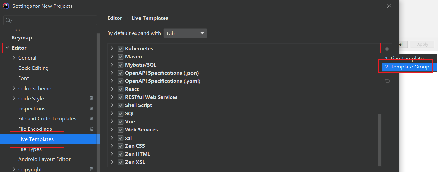This screenshot has height=172, width=438.
Task: Click the Apply button
Action: pyautogui.click(x=422, y=44)
